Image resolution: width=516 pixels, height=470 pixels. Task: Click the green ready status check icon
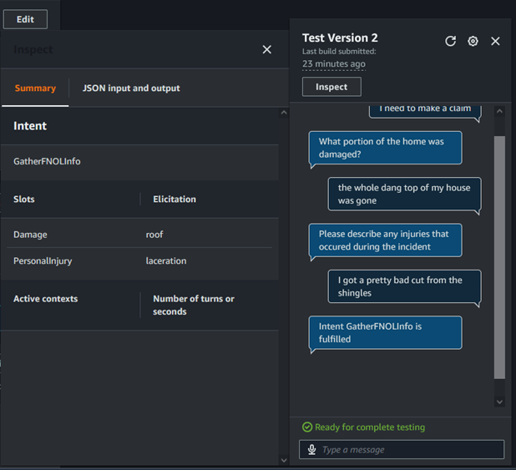[x=307, y=427]
